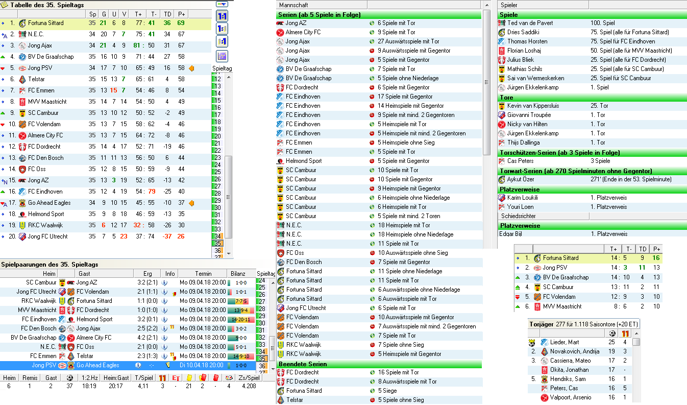Screen dimensions: 687x405
Task: Collapse the 'Torschützen-Serien (ab 3 Spiele in Folge)' group
Action: coord(592,152)
